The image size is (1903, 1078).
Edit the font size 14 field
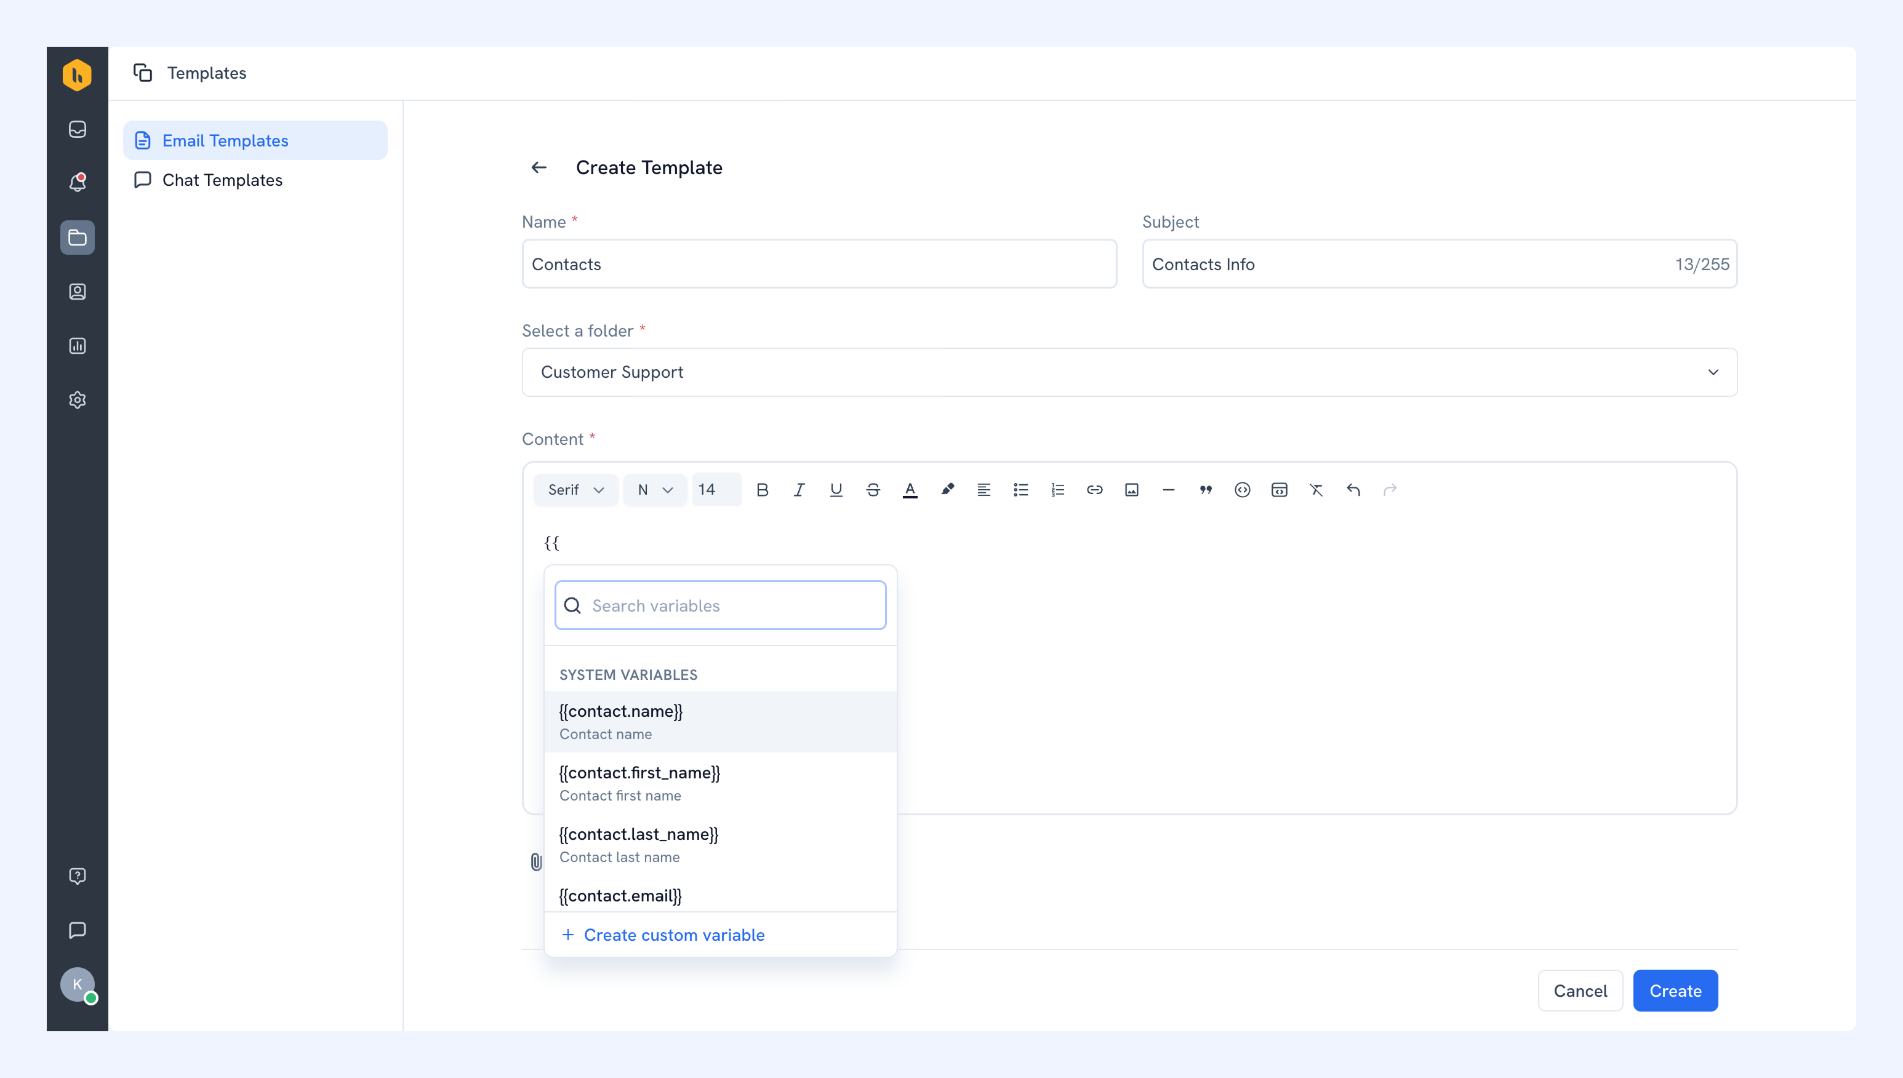(716, 489)
